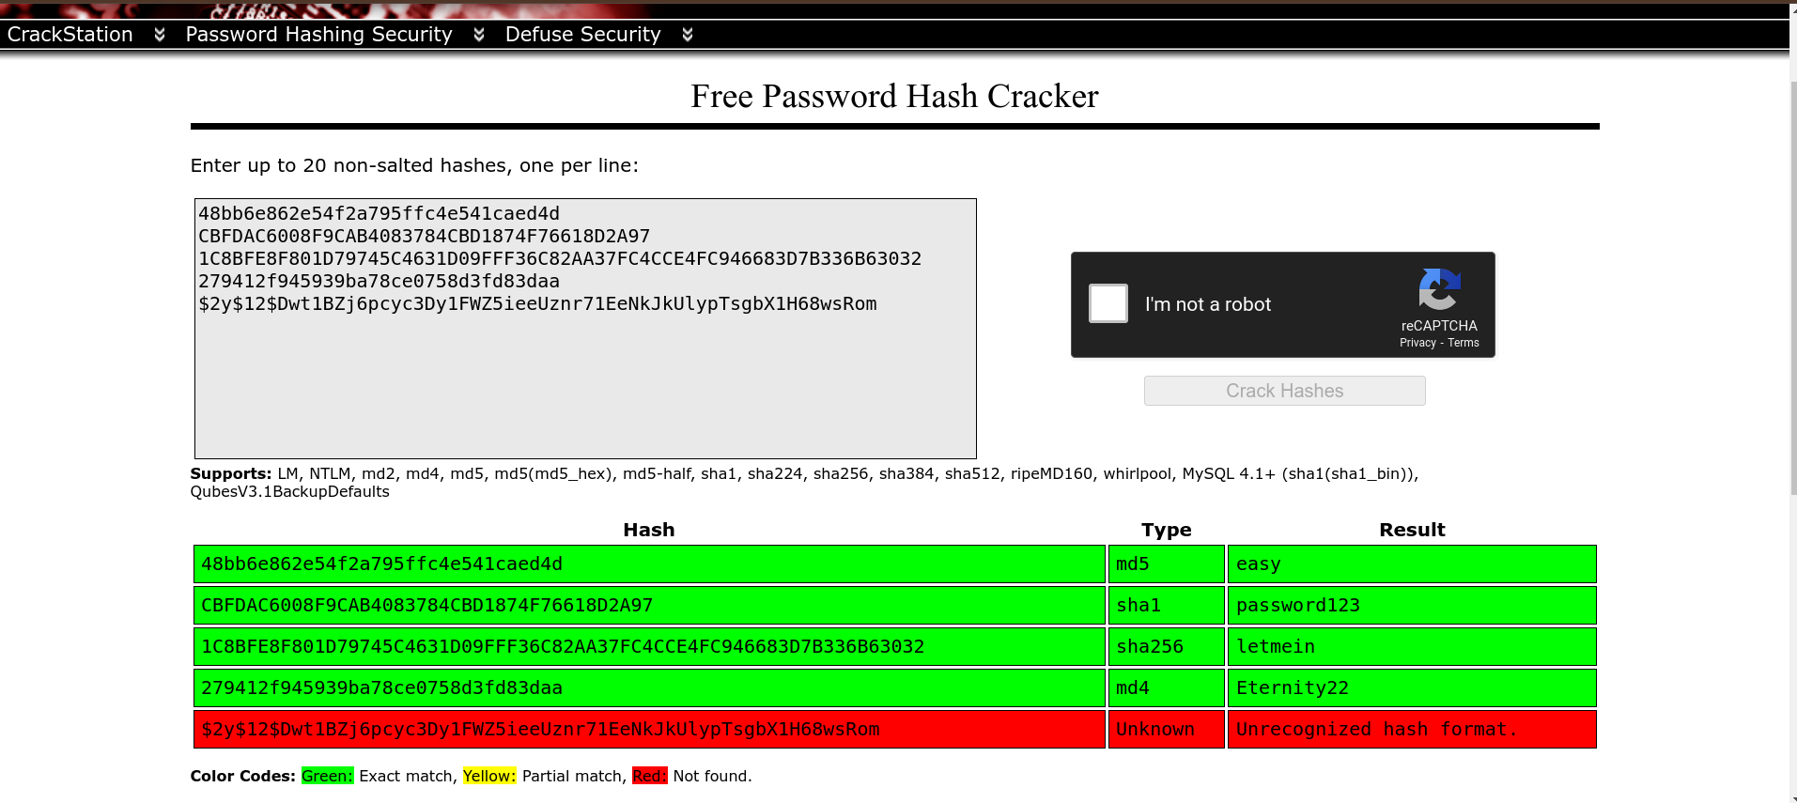Select the sha1 hash CBFDAC60 result cell
This screenshot has width=1797, height=803.
(649, 605)
